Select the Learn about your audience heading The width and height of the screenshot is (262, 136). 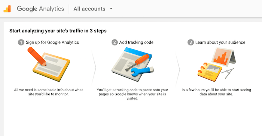[220, 42]
